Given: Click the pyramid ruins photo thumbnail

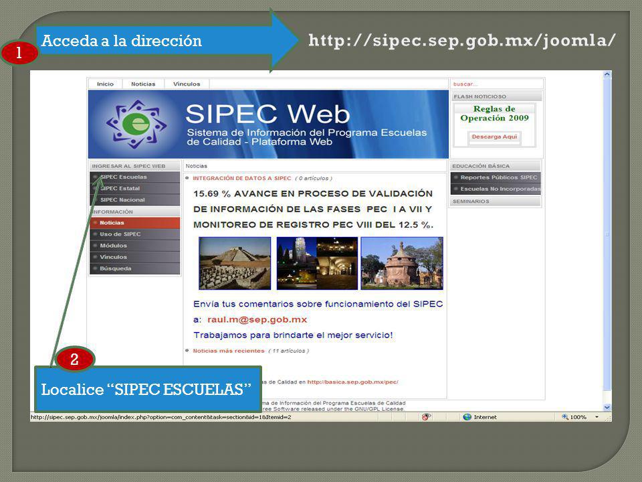Looking at the screenshot, I should (x=235, y=264).
